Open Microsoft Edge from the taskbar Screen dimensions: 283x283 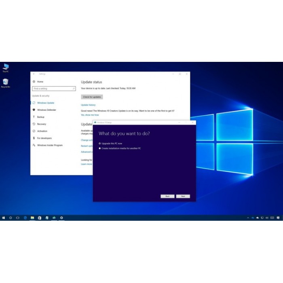pos(25,218)
